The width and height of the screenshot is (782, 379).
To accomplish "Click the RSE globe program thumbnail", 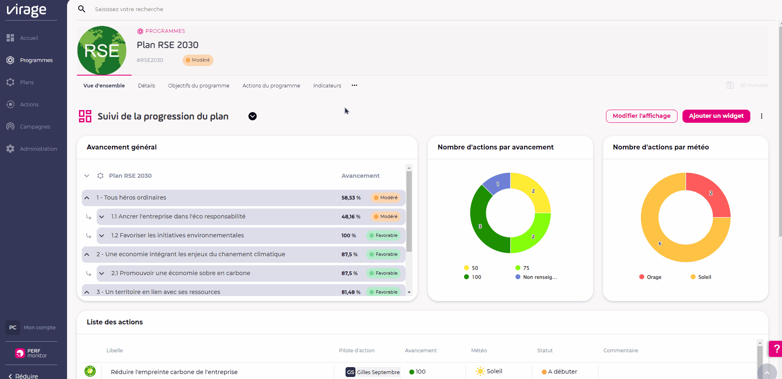I will pyautogui.click(x=102, y=50).
